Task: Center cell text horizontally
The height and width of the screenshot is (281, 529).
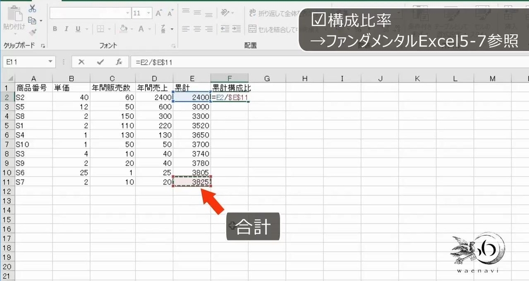Action: [x=197, y=29]
